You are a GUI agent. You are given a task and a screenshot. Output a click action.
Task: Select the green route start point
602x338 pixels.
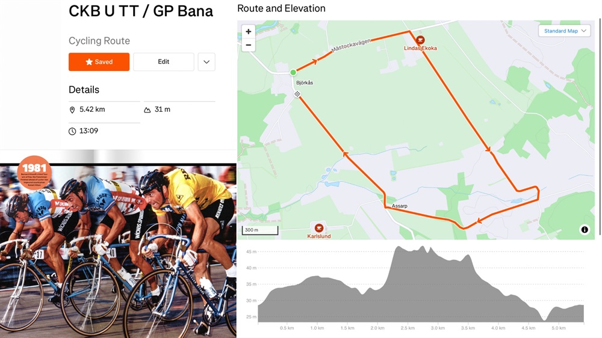click(293, 72)
